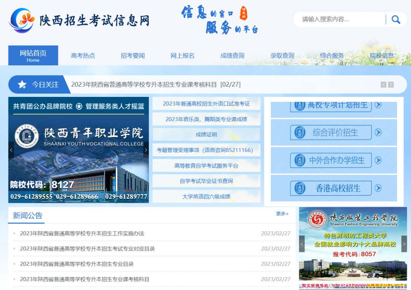Show previous 今日关注 headline arrow

(384, 85)
